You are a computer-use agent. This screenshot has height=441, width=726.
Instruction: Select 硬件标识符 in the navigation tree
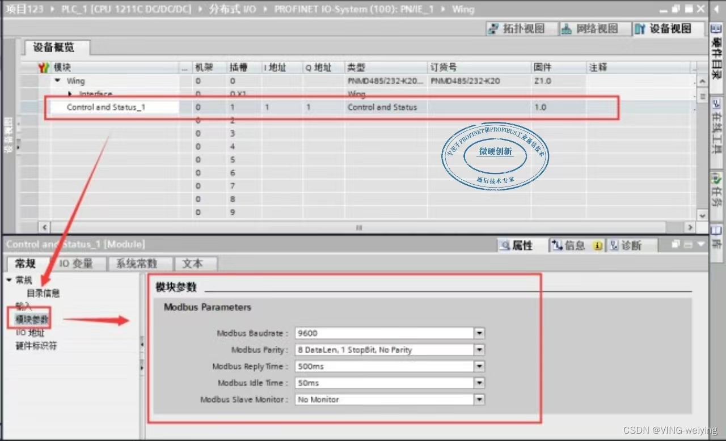[x=36, y=346]
